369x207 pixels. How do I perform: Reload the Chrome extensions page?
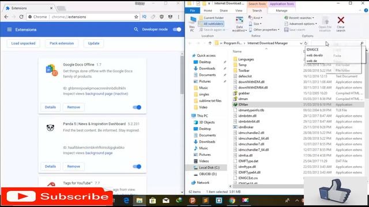[x=21, y=17]
